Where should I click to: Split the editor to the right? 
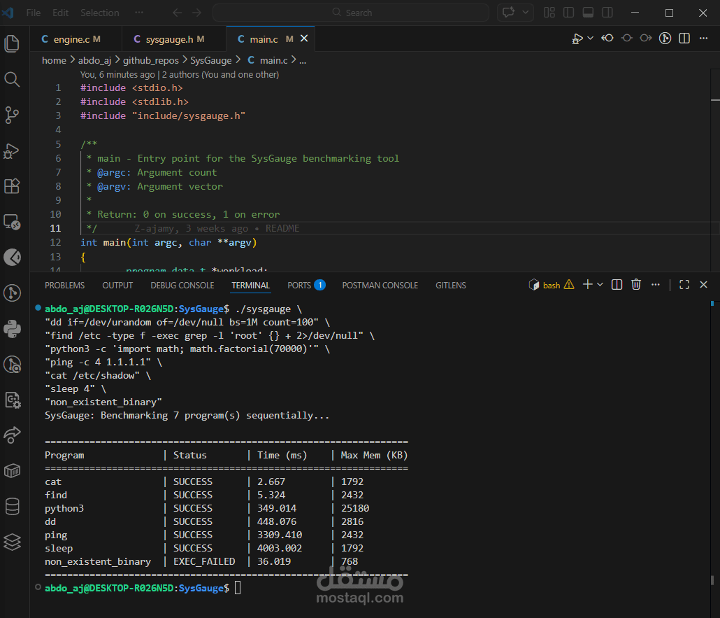684,38
